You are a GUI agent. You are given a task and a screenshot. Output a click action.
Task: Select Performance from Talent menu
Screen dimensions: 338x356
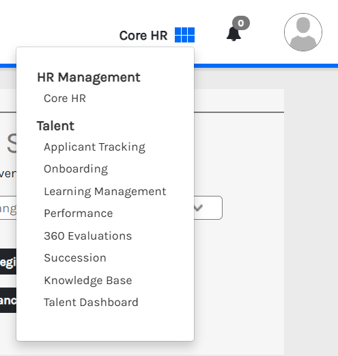point(79,214)
